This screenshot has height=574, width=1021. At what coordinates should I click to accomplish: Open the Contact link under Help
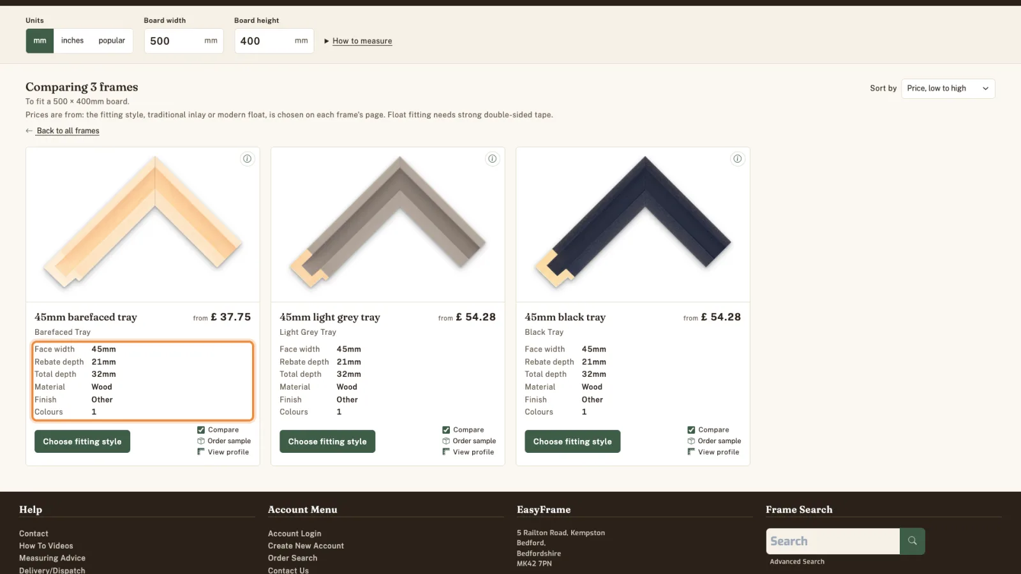click(34, 534)
